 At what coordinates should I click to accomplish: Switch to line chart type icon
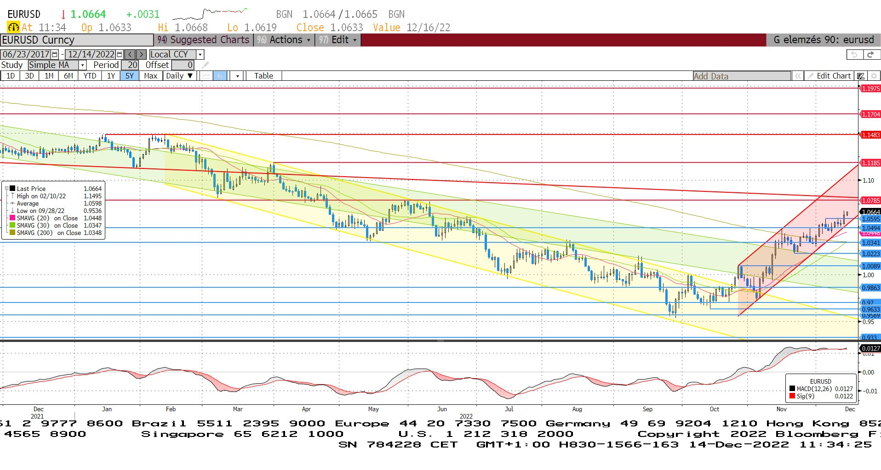tap(206, 76)
